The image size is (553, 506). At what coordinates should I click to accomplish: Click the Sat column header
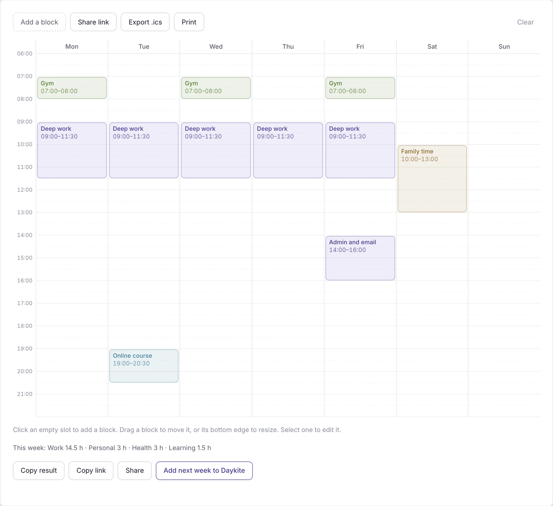point(432,47)
